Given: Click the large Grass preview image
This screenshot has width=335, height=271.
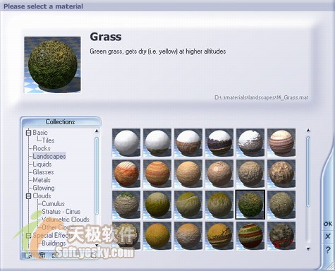Looking at the screenshot, I should pos(52,65).
